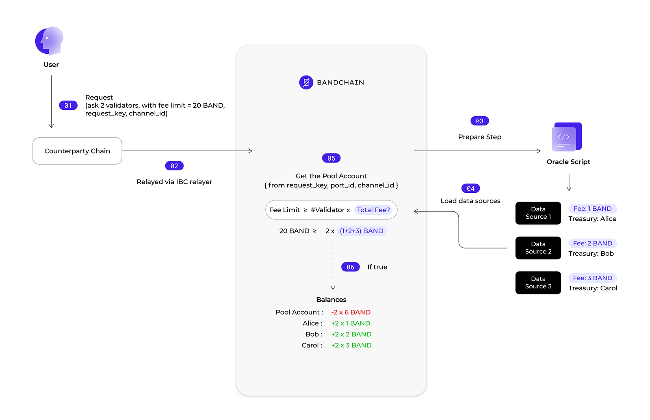Select the Data Source 1 block

(x=538, y=213)
